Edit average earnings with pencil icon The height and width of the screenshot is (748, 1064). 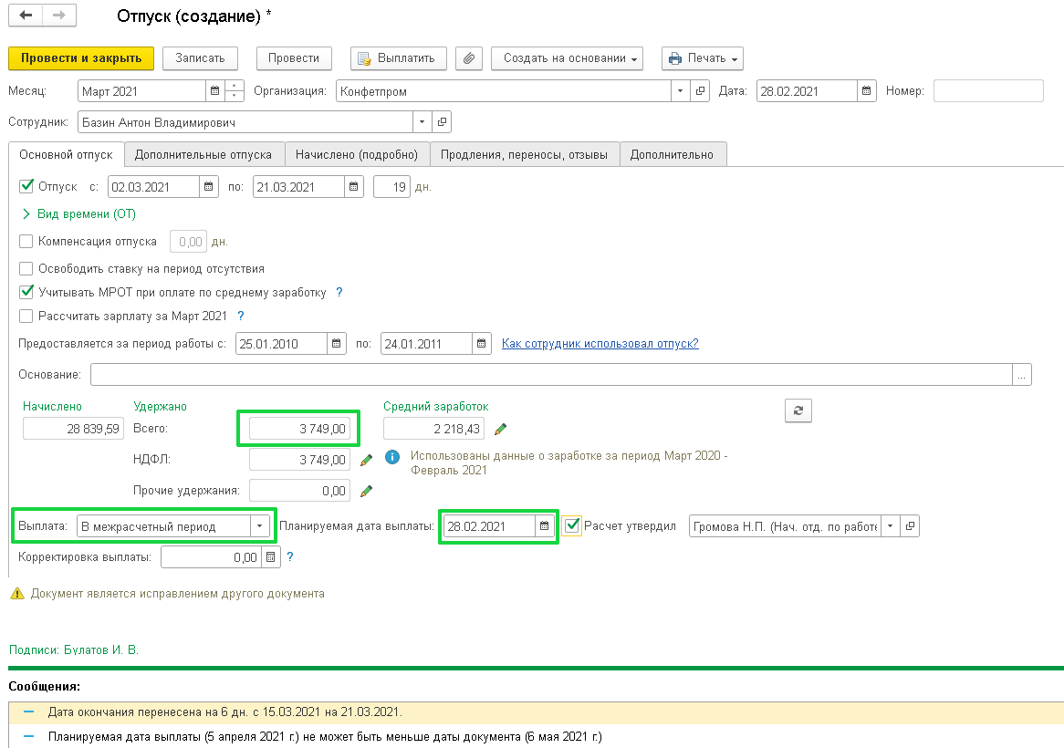(x=500, y=429)
